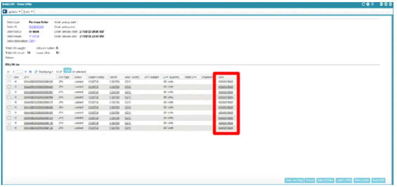Open the view icon in the third LPN row
This screenshot has width=397, height=187.
[x=16, y=92]
